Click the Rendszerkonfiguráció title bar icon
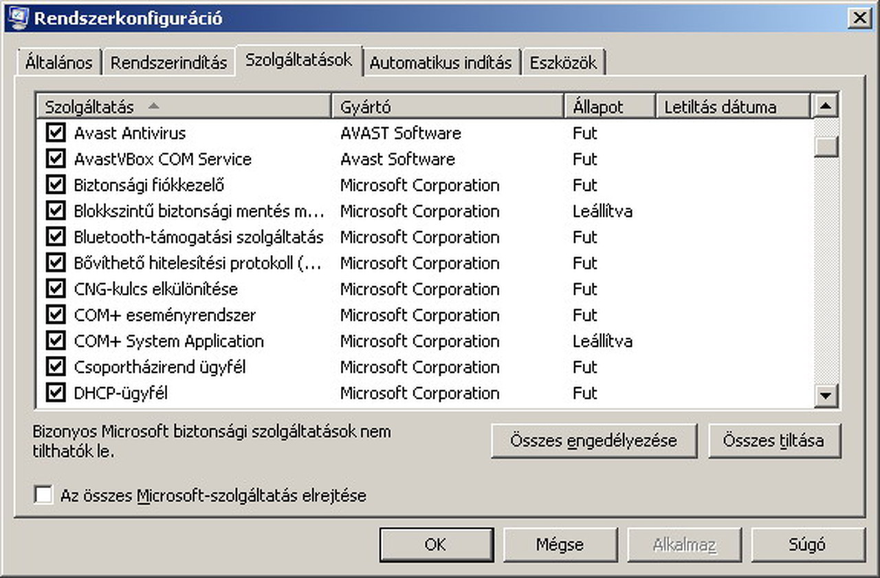The width and height of the screenshot is (880, 578). coord(19,17)
